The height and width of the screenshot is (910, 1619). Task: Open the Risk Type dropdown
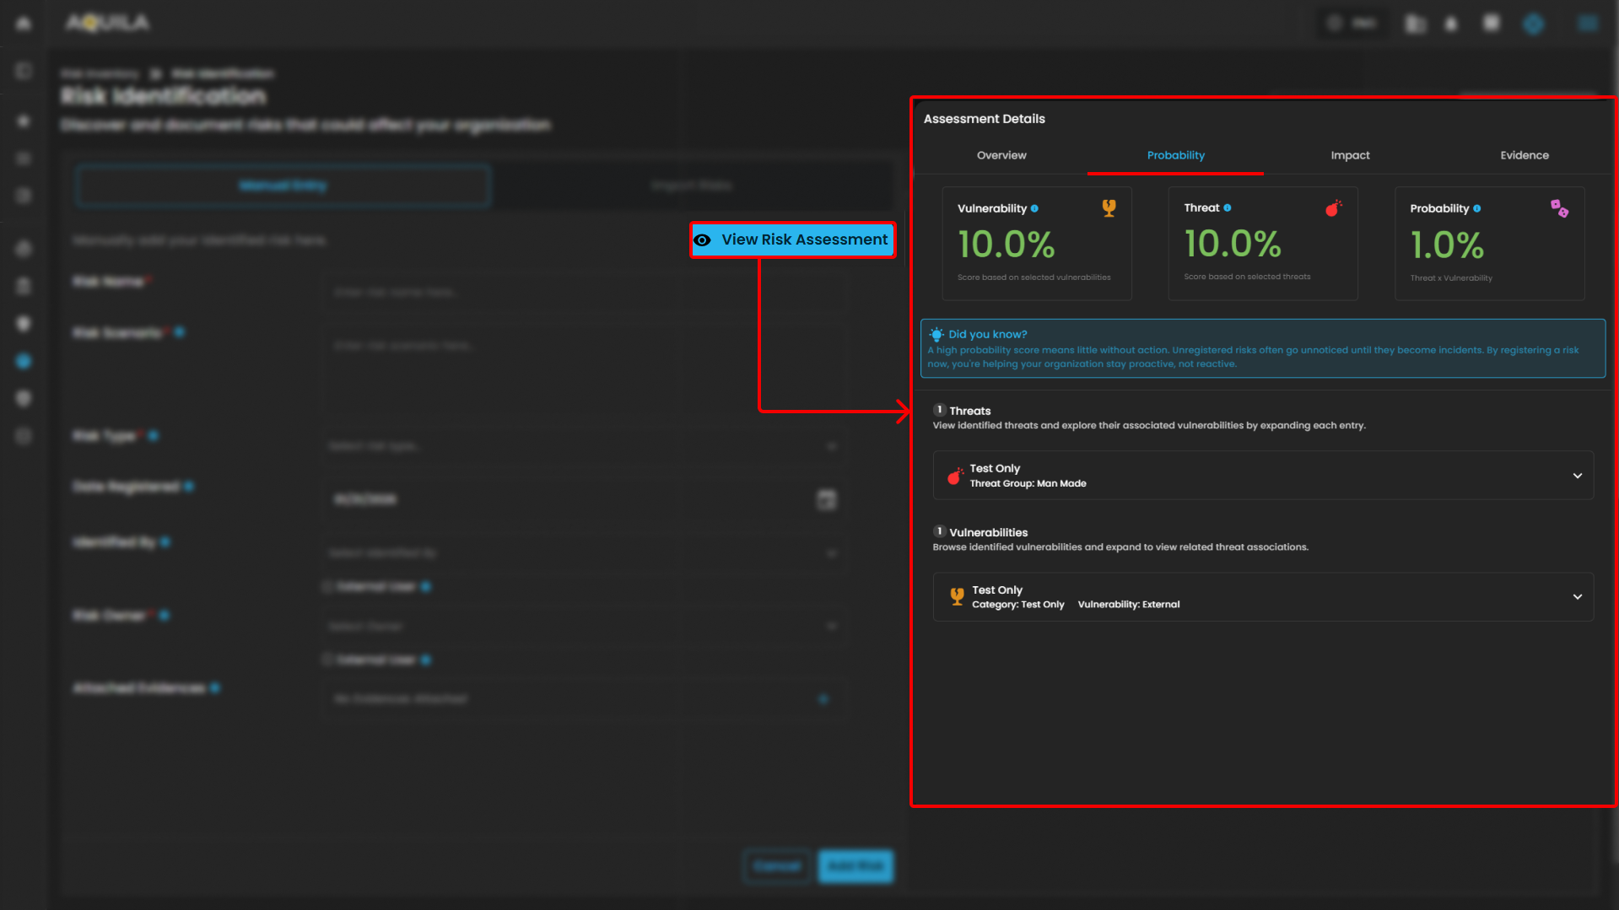pyautogui.click(x=582, y=445)
